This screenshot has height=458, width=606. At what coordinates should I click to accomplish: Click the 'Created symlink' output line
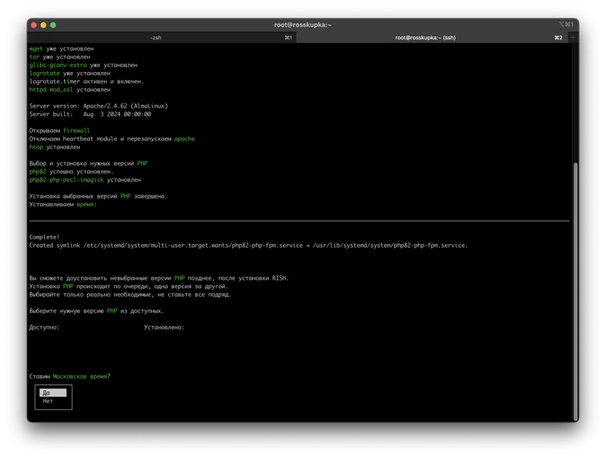click(249, 245)
